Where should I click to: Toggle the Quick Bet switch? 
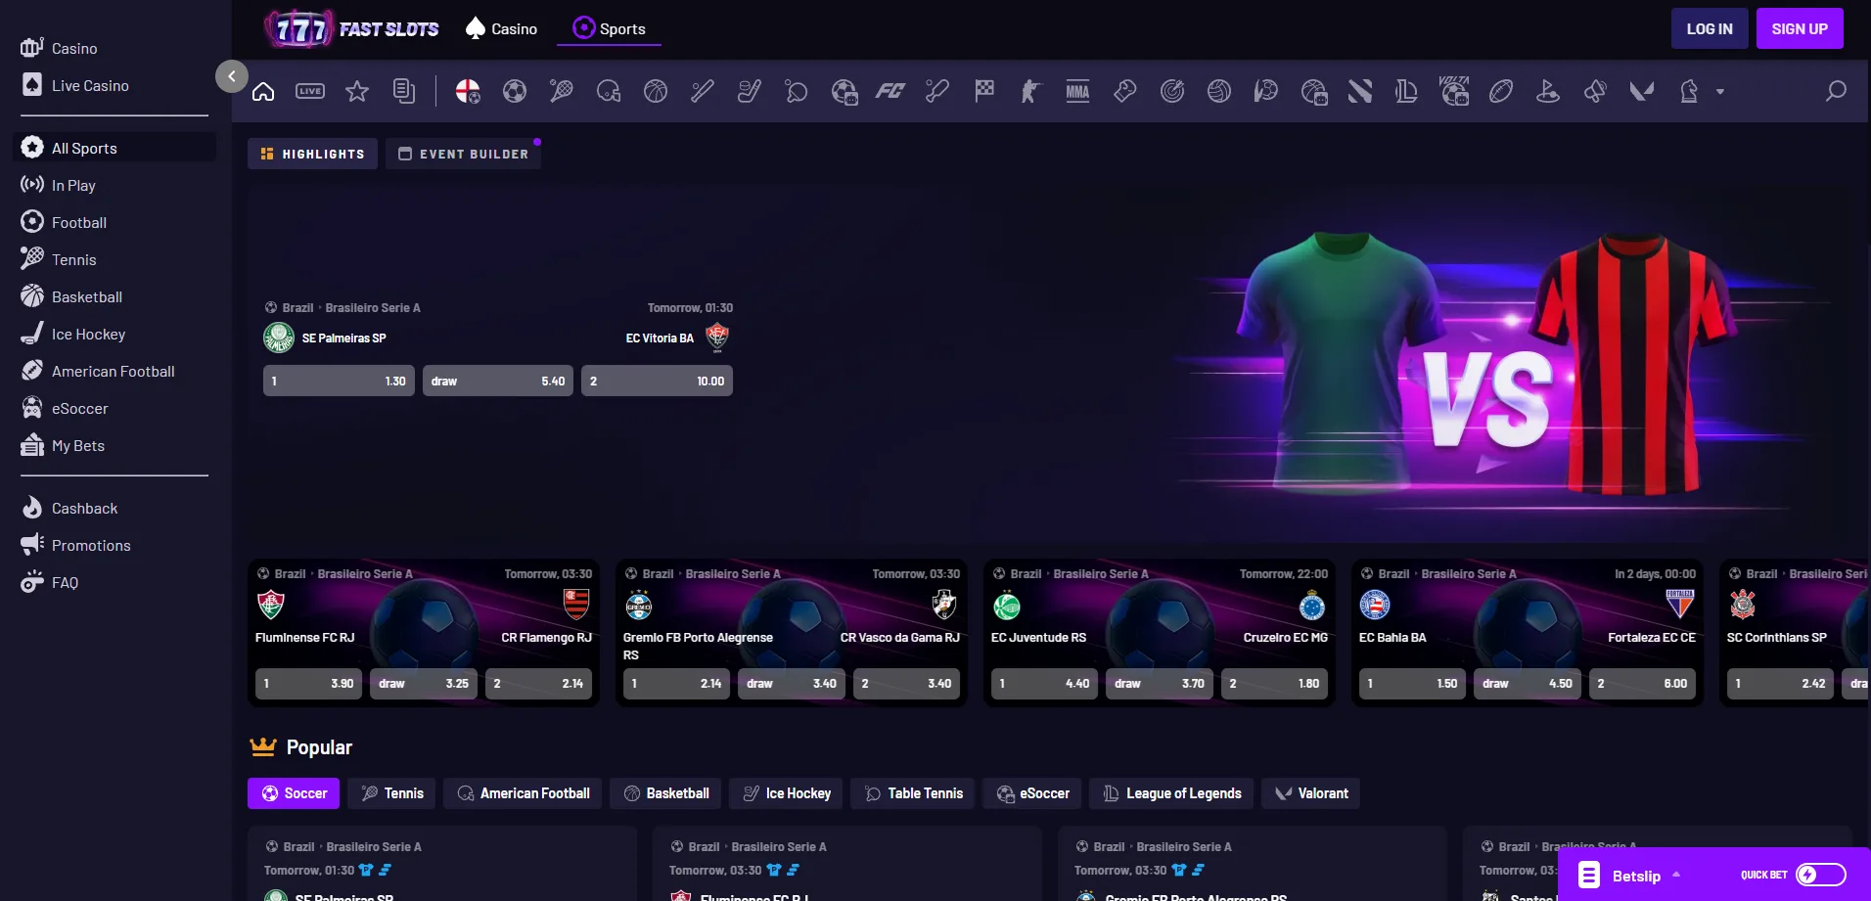[1820, 875]
